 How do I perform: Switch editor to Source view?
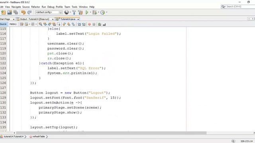3,24
